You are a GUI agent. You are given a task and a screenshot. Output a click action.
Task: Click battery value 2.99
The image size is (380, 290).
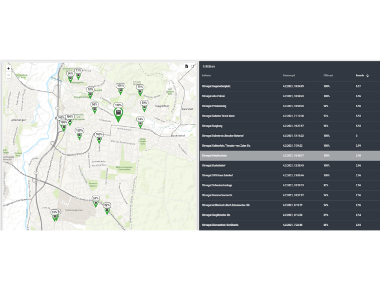[358, 146]
